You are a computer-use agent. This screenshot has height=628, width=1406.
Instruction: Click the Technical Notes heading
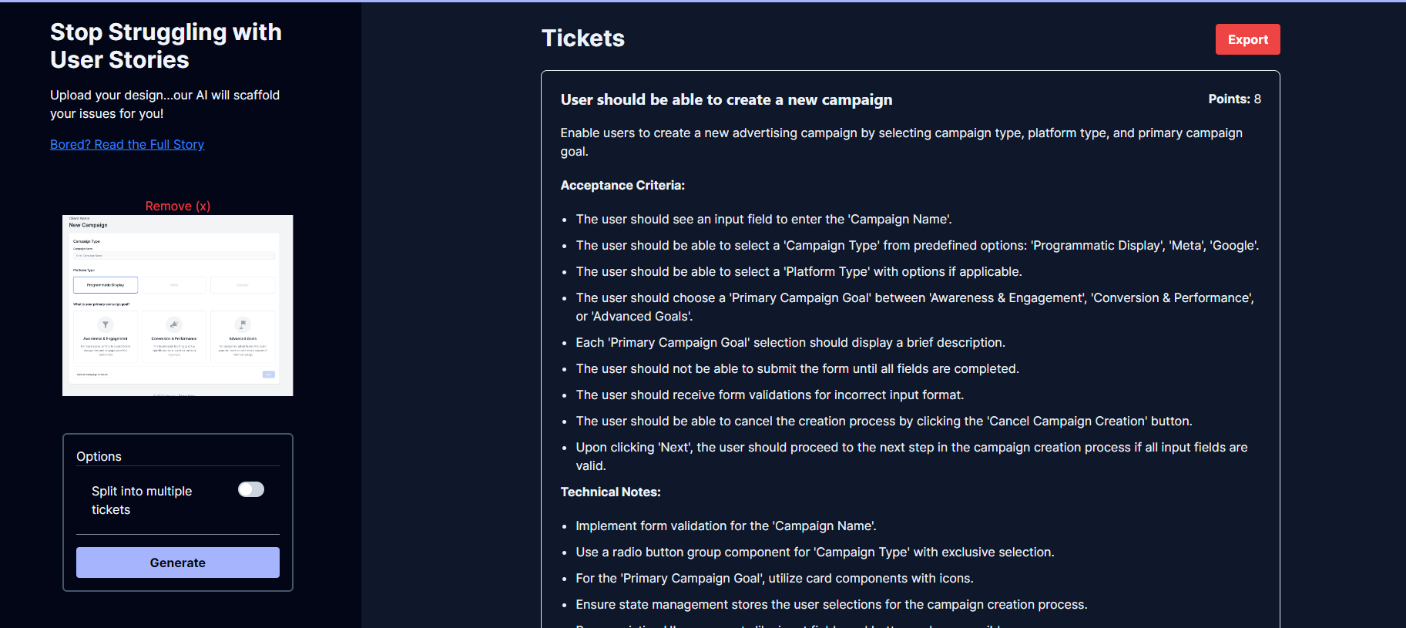pos(610,492)
